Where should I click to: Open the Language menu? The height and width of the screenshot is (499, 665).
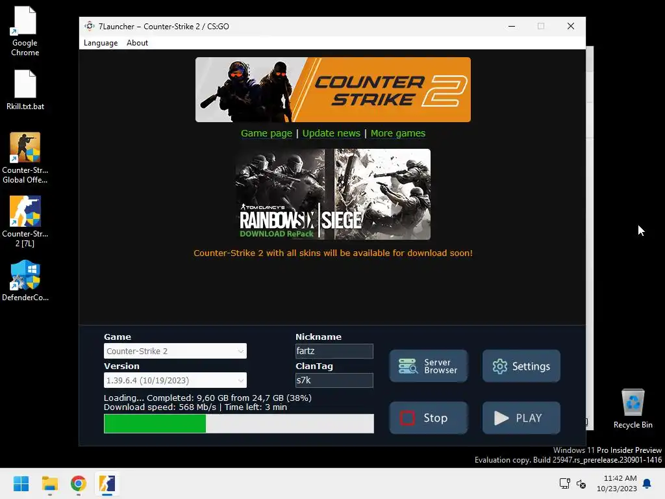tap(101, 43)
